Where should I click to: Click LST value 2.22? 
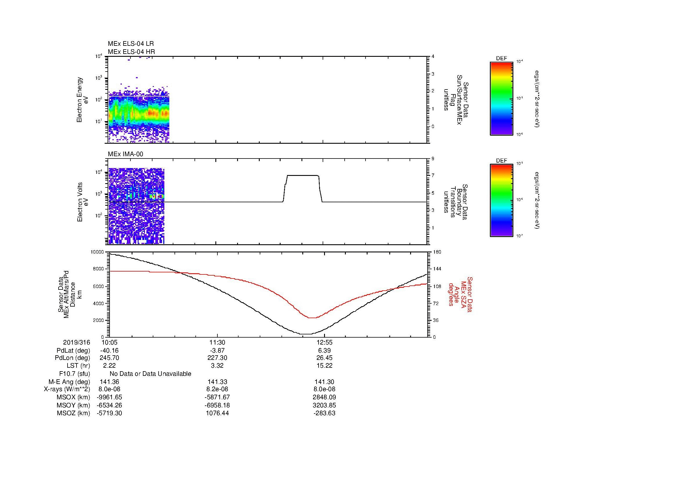tap(109, 366)
